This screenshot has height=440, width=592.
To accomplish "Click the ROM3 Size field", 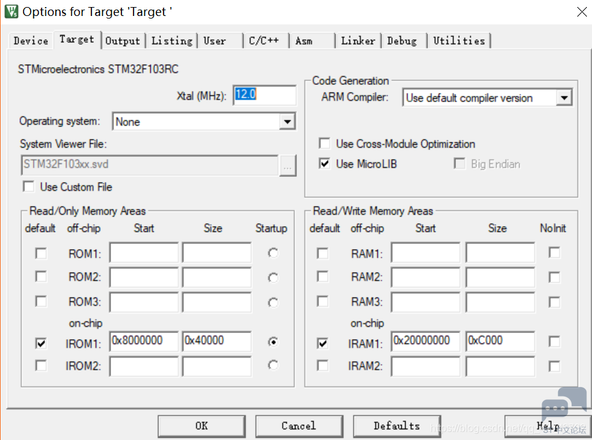I will (216, 302).
